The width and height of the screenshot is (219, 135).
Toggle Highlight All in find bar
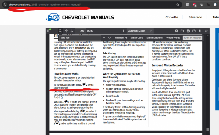[121, 38]
